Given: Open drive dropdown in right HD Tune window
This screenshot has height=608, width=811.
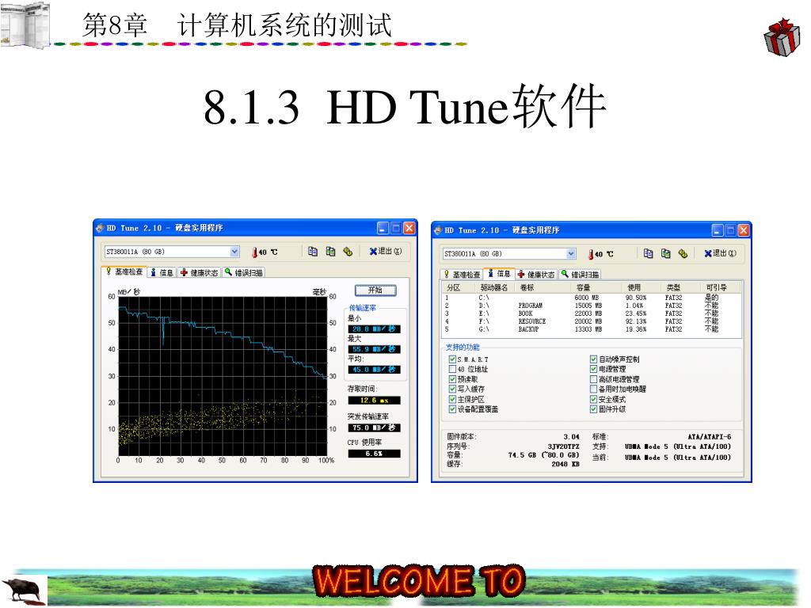Looking at the screenshot, I should click(571, 254).
